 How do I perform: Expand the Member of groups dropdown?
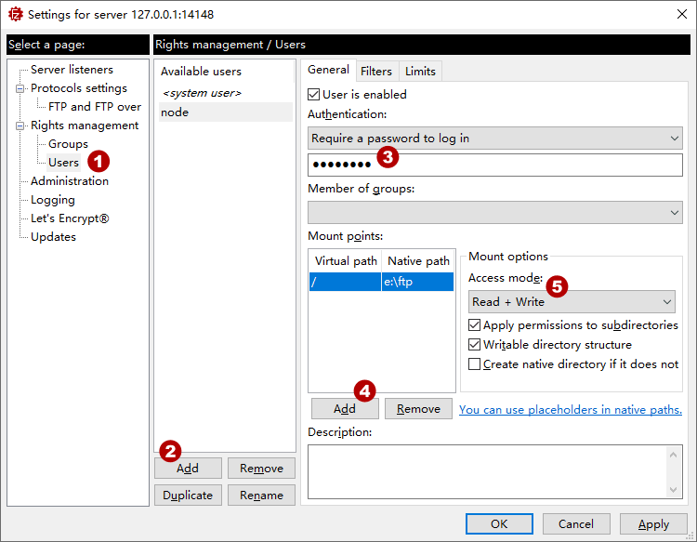coord(494,213)
